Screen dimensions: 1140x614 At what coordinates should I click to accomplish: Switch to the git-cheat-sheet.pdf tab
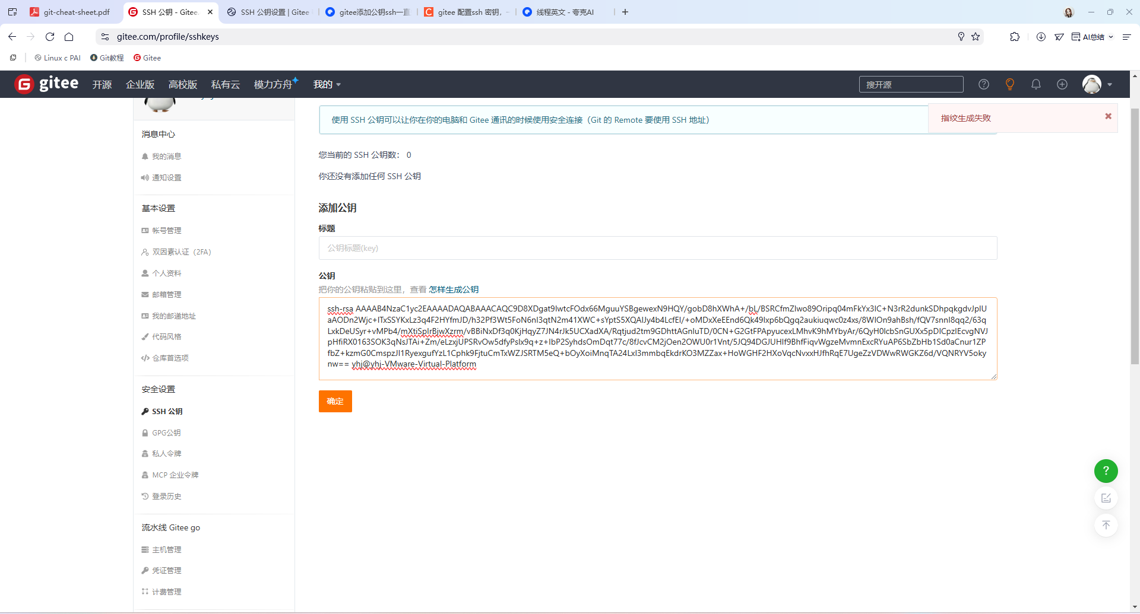pos(71,12)
